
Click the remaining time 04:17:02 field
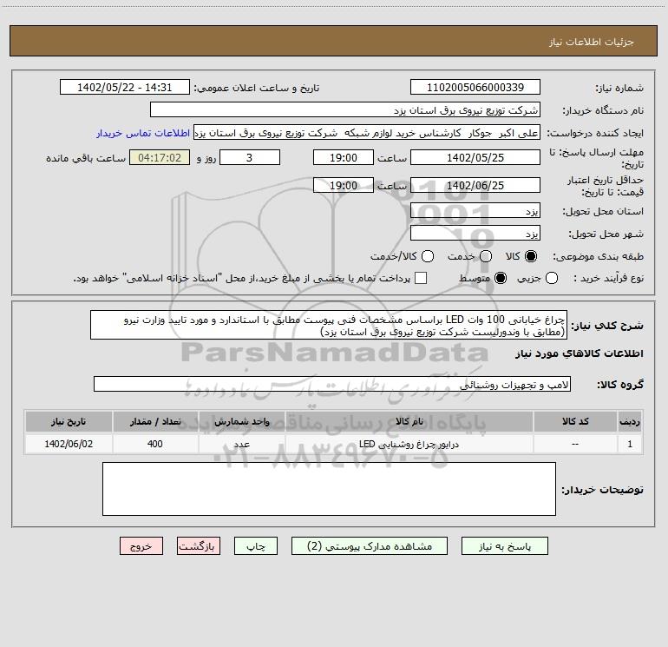[x=160, y=157]
